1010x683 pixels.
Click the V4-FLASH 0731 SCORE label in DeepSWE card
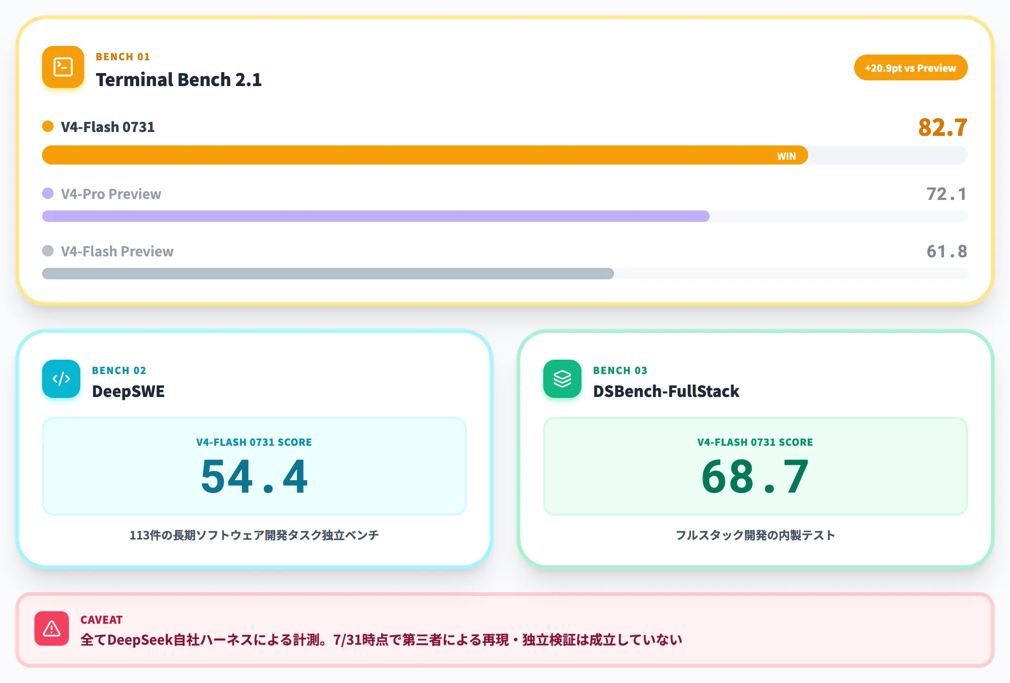[254, 442]
